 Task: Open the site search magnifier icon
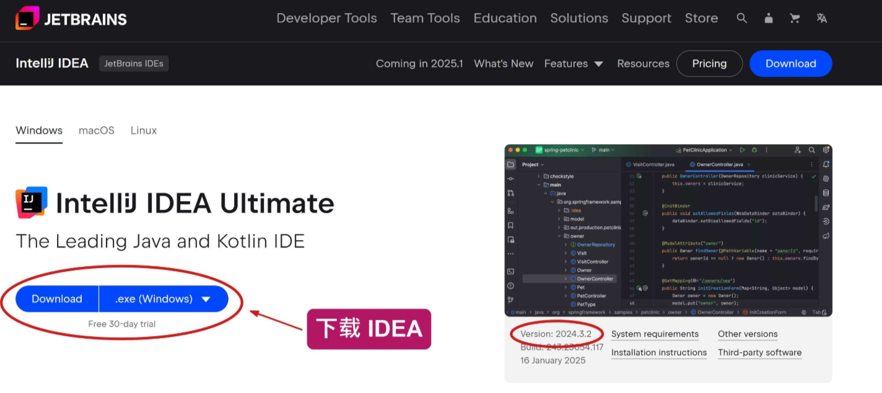[741, 19]
